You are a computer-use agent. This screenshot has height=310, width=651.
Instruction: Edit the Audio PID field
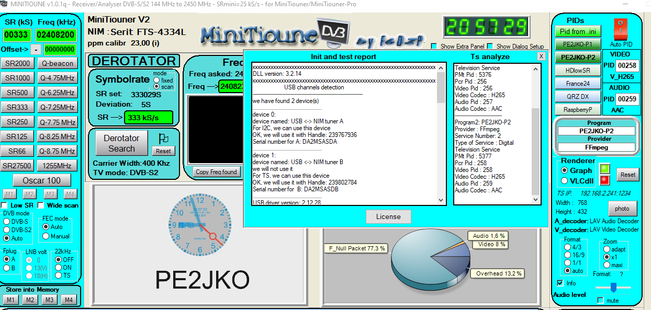click(627, 99)
